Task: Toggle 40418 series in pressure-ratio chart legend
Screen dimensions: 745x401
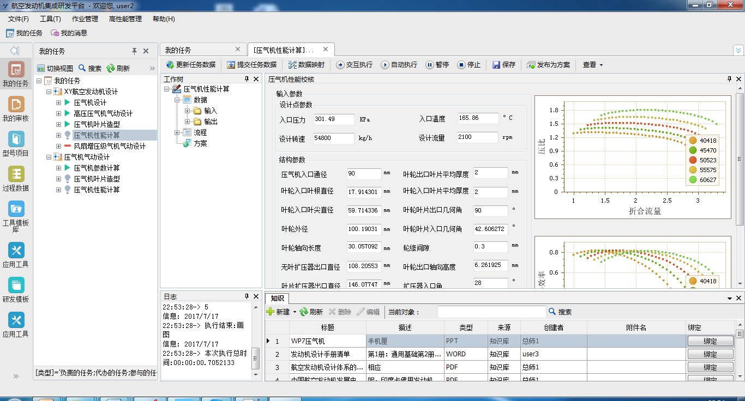Action: click(693, 141)
